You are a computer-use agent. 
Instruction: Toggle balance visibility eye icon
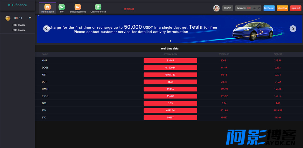click(x=255, y=8)
